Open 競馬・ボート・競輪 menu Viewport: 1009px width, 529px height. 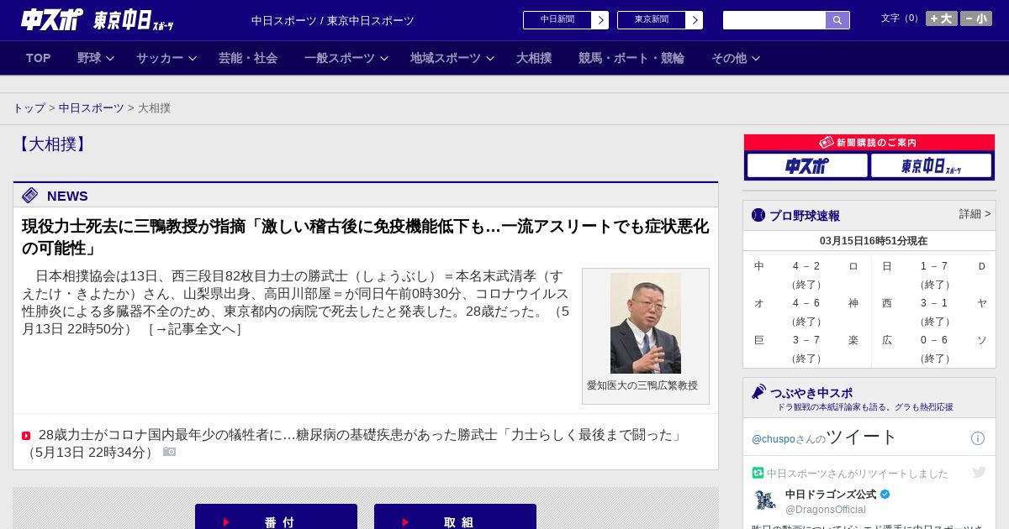[631, 58]
